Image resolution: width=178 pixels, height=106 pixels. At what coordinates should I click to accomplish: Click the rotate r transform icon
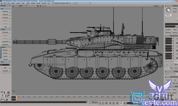click(x=177, y=46)
